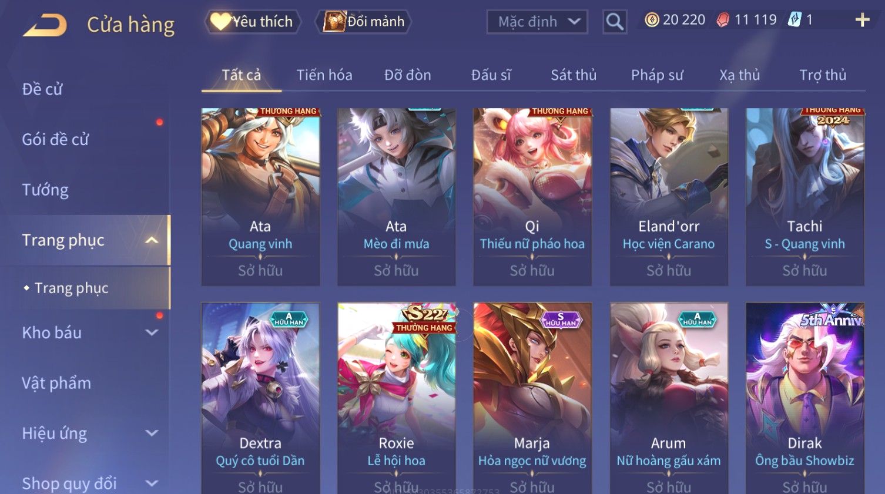Switch to the Sát thủ tab
This screenshot has height=494, width=885.
(x=574, y=75)
